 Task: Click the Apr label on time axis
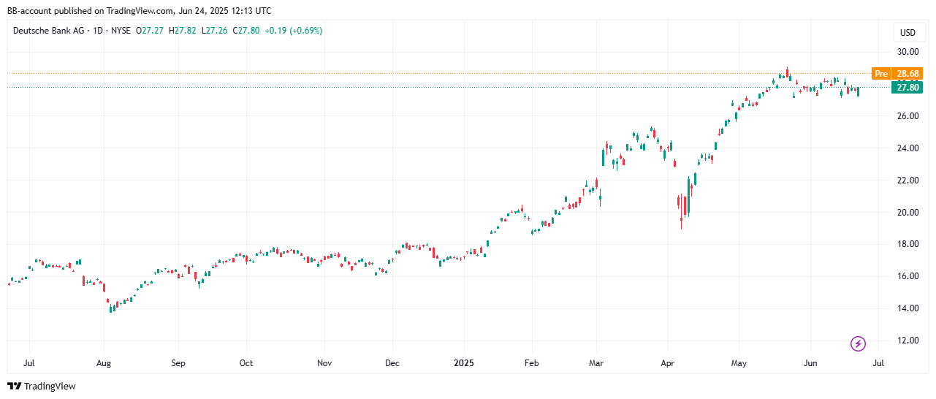point(667,363)
